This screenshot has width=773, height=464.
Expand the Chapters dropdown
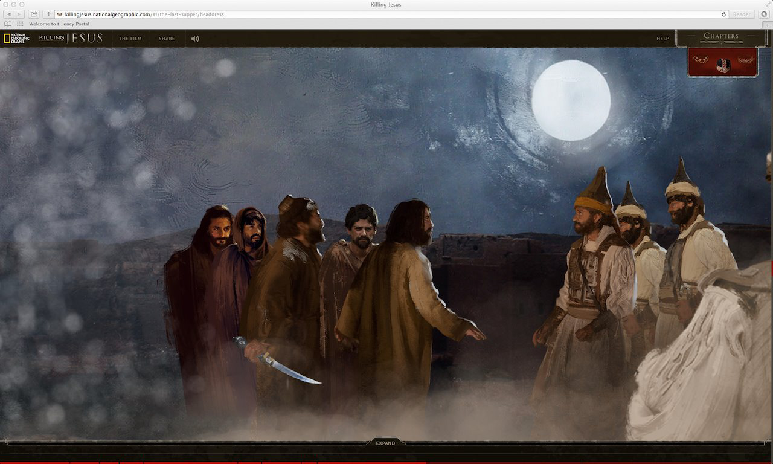tap(721, 37)
